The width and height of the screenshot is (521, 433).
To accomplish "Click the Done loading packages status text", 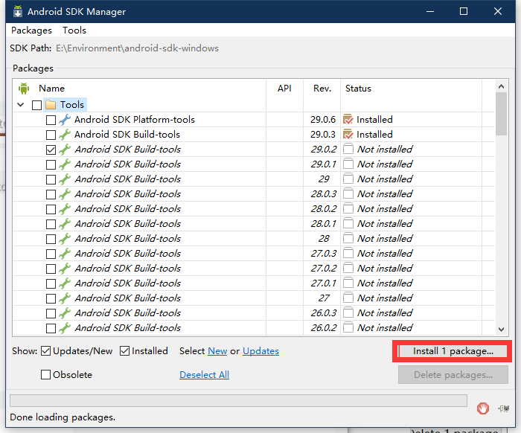I will click(x=63, y=417).
